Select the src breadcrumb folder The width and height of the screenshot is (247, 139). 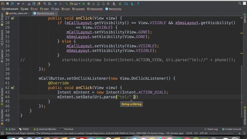[x=34, y=9]
